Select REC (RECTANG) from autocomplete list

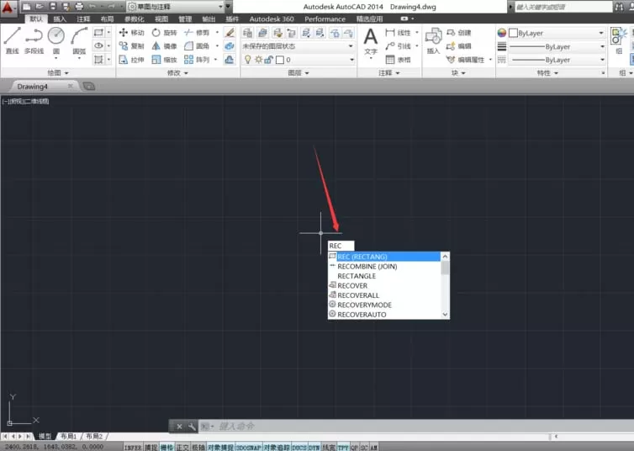(384, 257)
